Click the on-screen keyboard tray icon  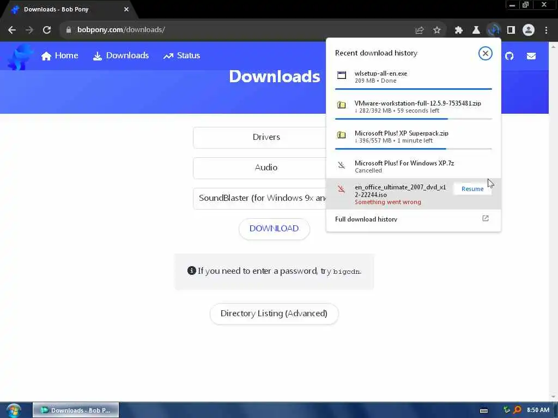tap(484, 410)
